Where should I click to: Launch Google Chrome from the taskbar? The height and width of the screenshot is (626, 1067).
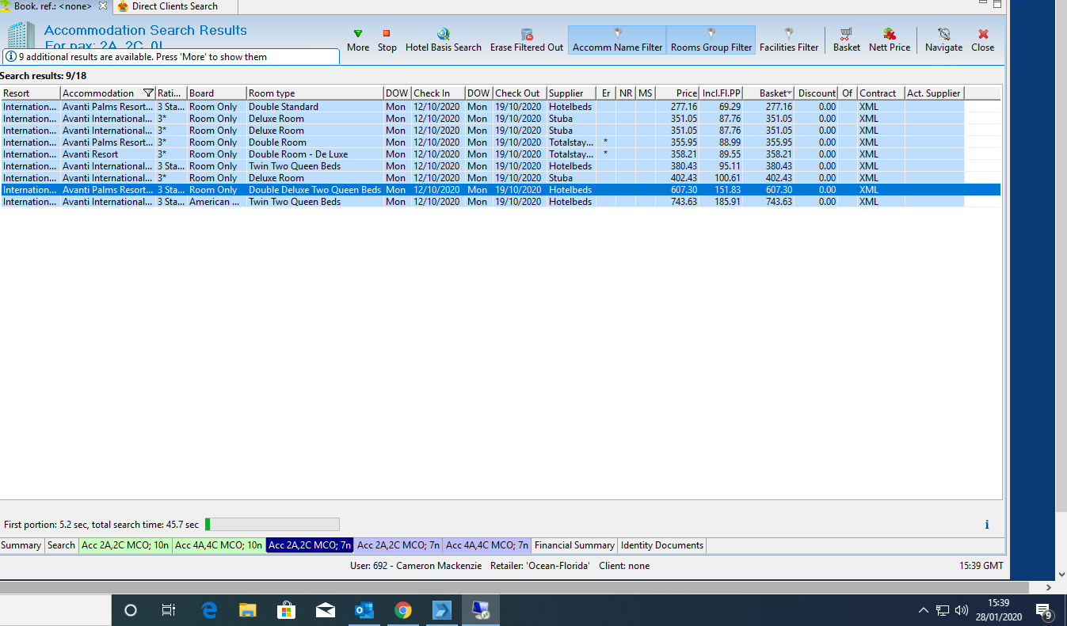coord(403,610)
